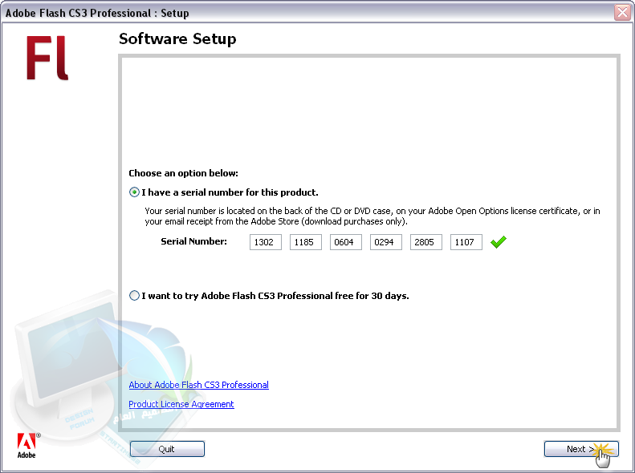Click the 'Serial Number:' label
Screen dimensions: 635x473
click(194, 241)
